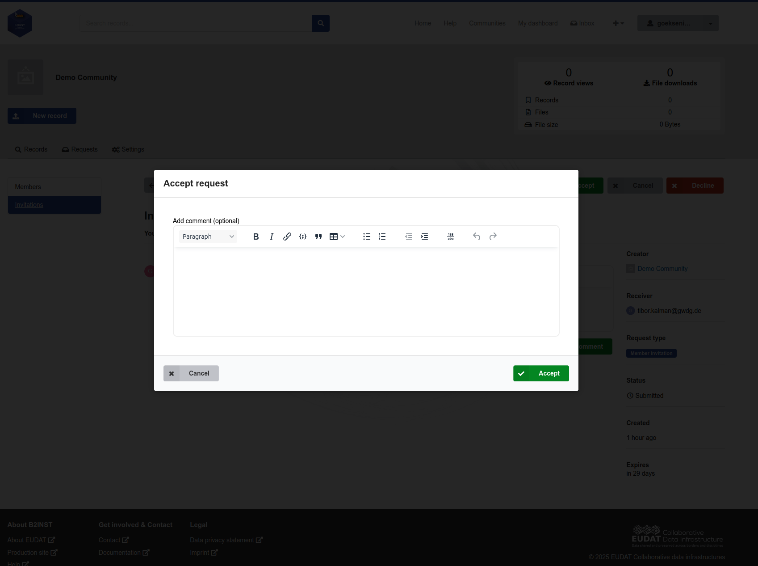
Task: Open the Paragraph style dropdown
Action: point(208,237)
